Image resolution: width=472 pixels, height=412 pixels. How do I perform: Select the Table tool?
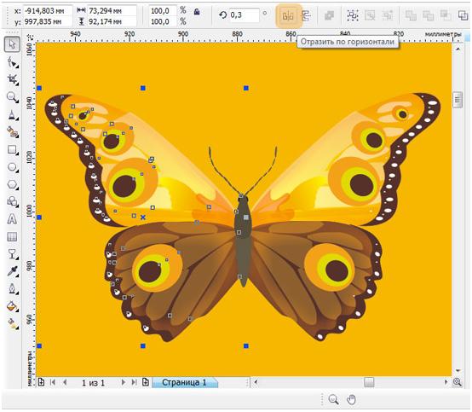(x=12, y=236)
